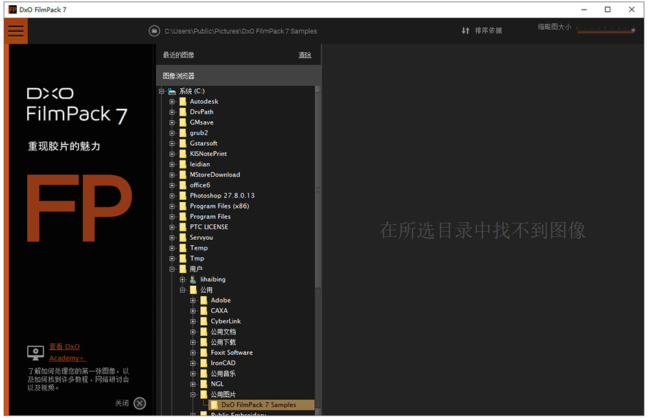Expand the Foxit Software folder node
648x418 pixels.
(x=193, y=353)
